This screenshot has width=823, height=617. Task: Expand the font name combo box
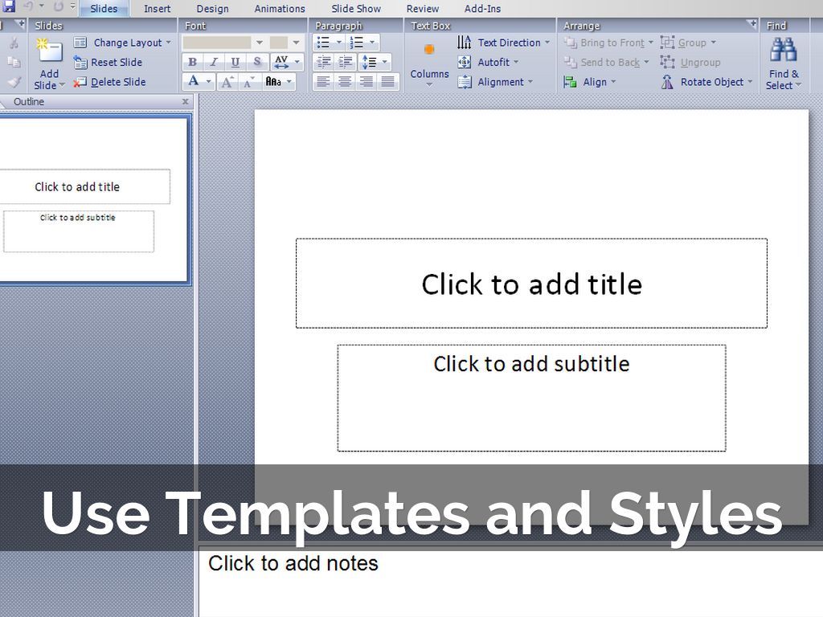pyautogui.click(x=259, y=43)
